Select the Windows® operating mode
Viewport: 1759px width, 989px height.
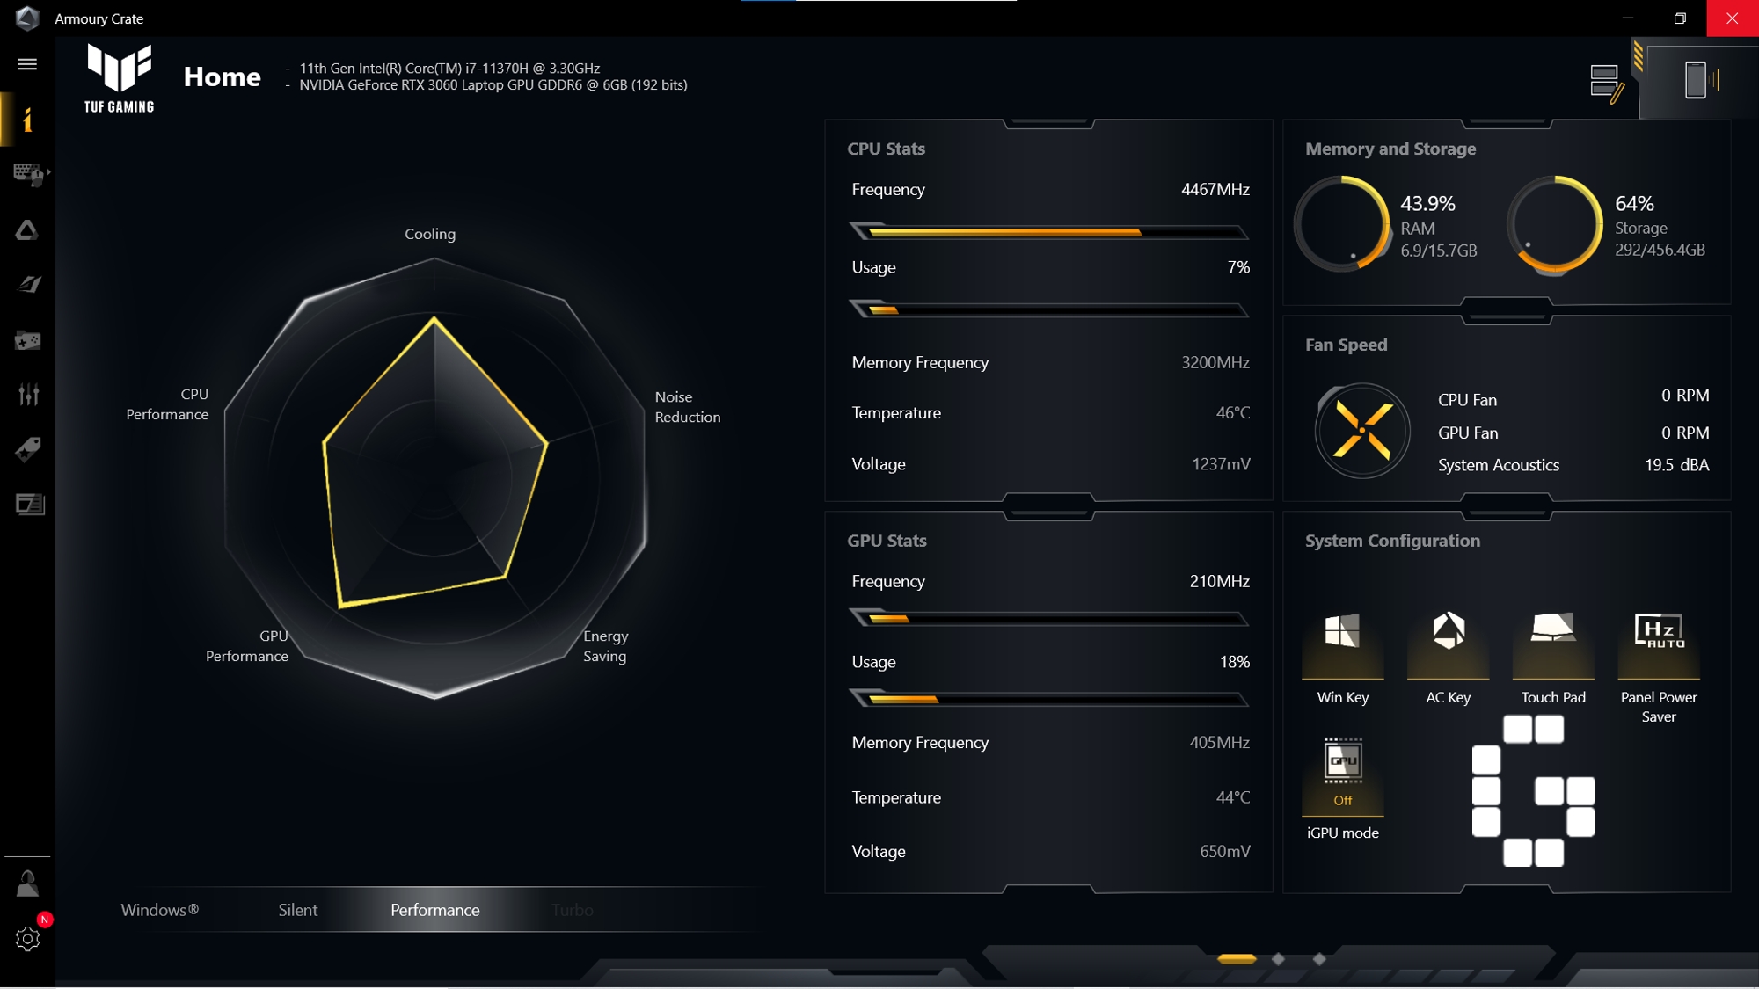(159, 910)
